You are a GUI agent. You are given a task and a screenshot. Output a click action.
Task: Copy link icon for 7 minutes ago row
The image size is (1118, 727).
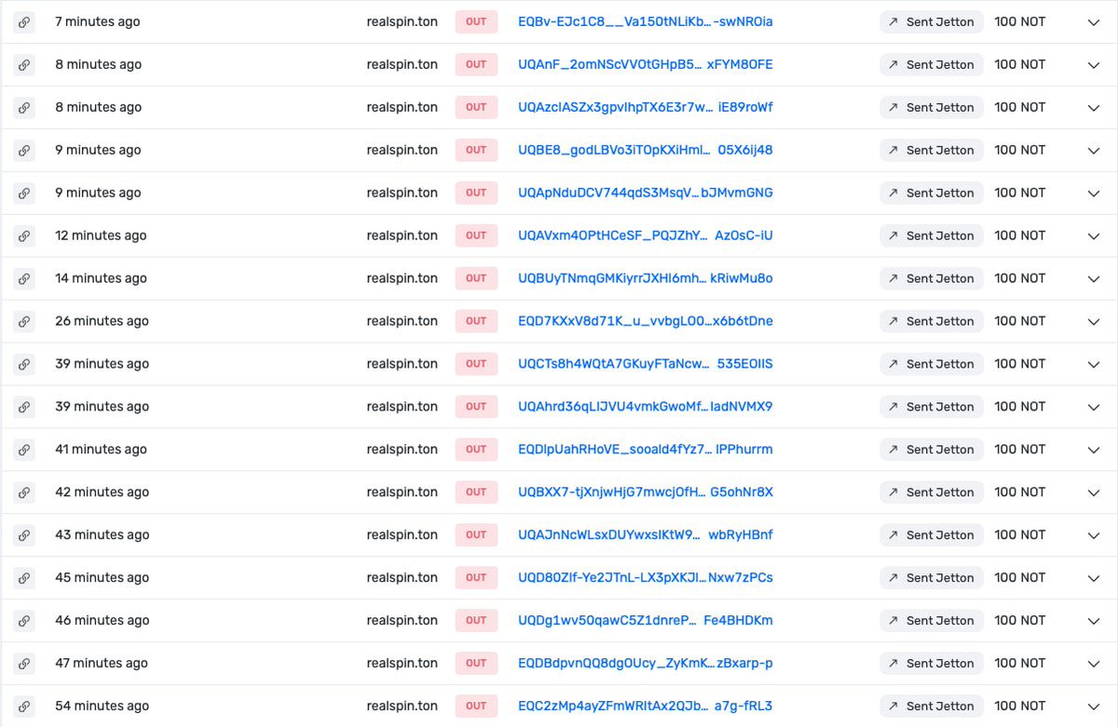coord(24,22)
